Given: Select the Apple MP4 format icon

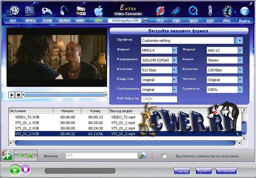Looking at the screenshot, I should (99, 11).
